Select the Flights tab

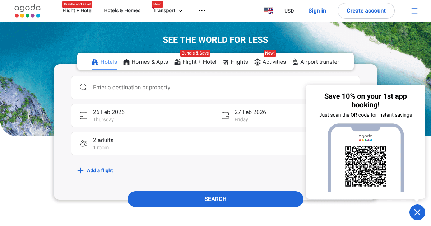(x=235, y=62)
